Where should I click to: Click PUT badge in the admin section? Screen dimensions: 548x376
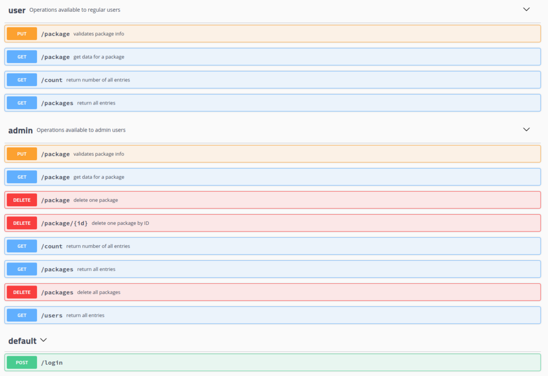point(21,154)
